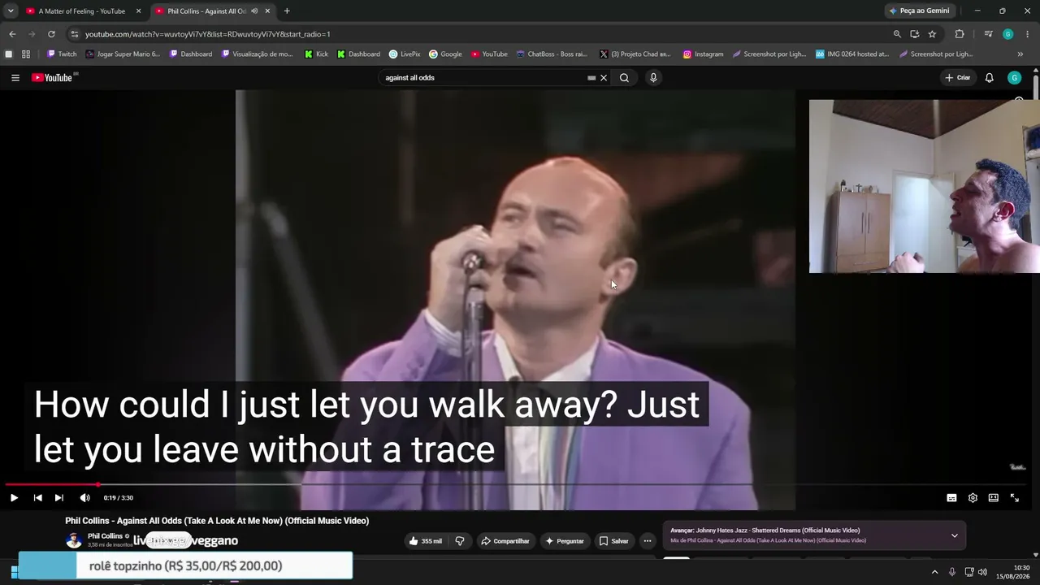This screenshot has height=585, width=1040.
Task: Open the browser media controls icon
Action: tap(988, 34)
